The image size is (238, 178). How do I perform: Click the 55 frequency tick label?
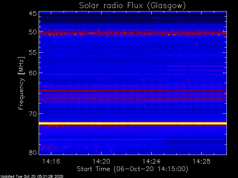tap(33, 53)
